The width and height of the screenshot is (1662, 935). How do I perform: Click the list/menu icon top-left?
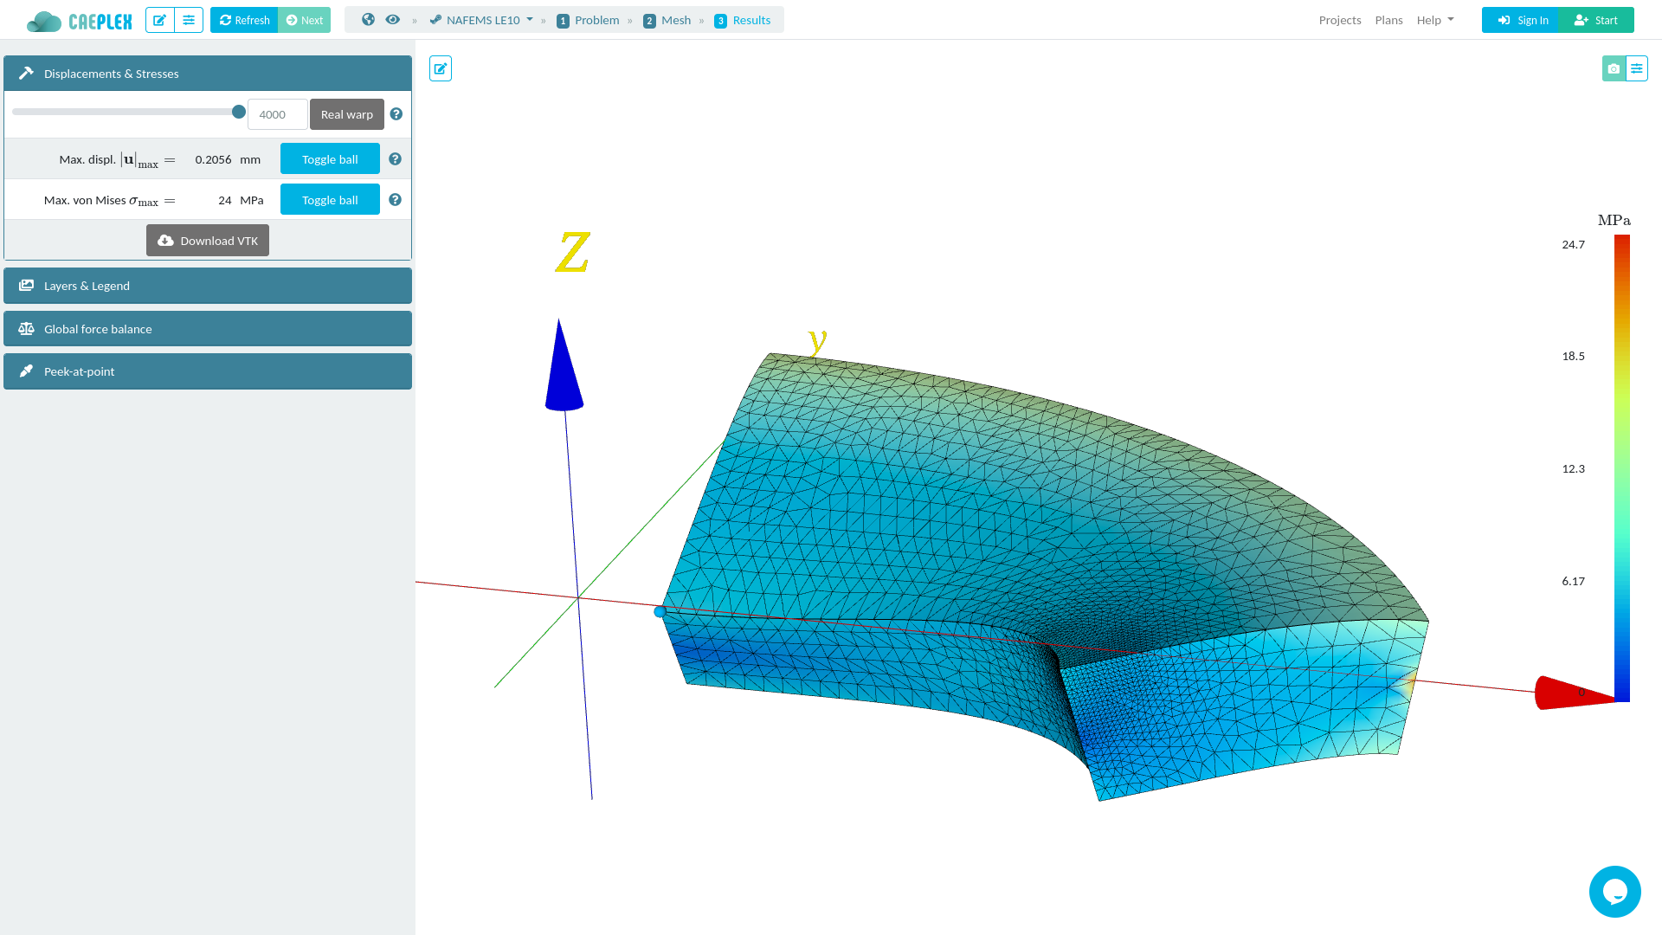point(189,19)
